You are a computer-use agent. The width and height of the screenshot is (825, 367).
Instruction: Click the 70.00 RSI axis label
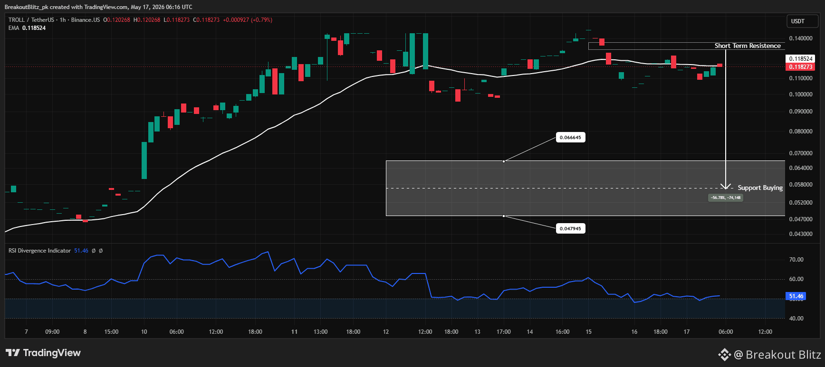pos(796,260)
